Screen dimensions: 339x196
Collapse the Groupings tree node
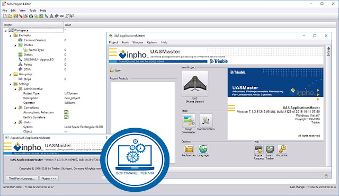pyautogui.click(x=11, y=74)
